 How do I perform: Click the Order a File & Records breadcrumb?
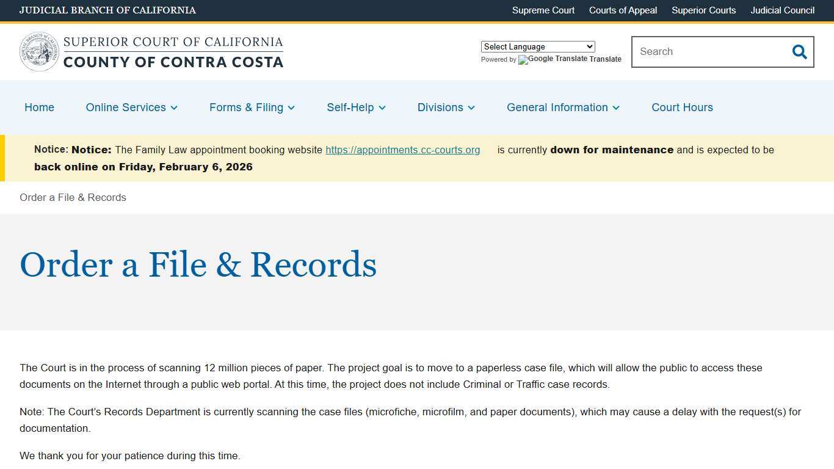click(73, 197)
